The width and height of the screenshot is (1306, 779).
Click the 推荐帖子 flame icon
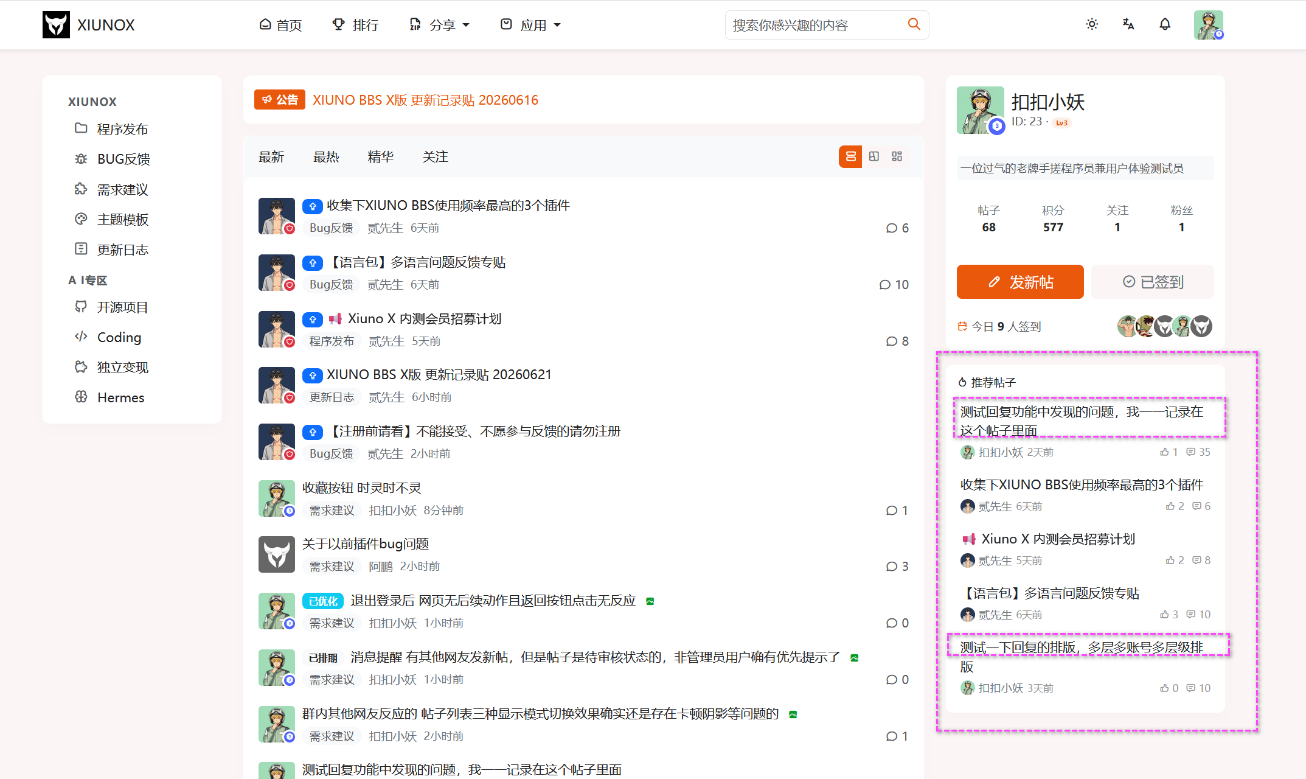click(x=962, y=382)
